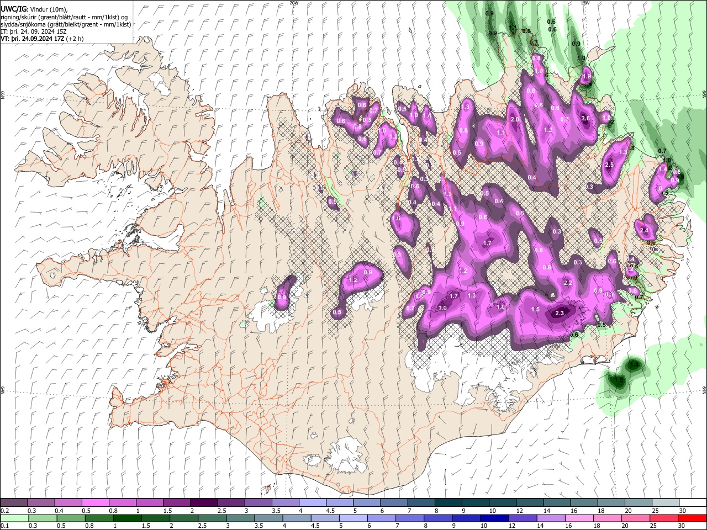The image size is (707, 530).
Task: Pick top-row swatch between 1.5 and 2
Action: click(177, 503)
